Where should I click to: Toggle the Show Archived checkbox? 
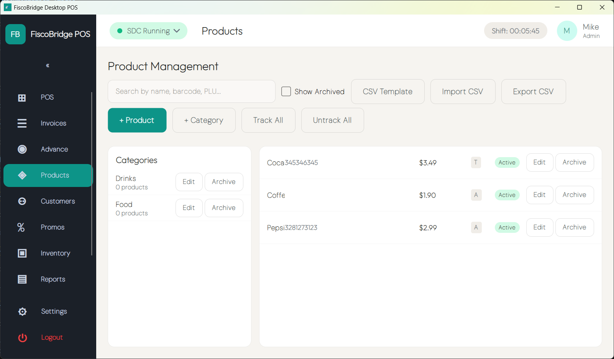[x=286, y=91]
